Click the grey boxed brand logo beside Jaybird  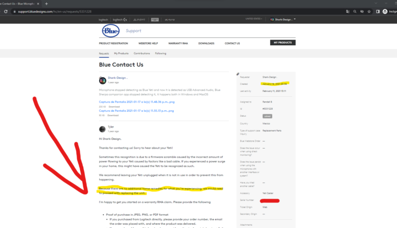155,20
